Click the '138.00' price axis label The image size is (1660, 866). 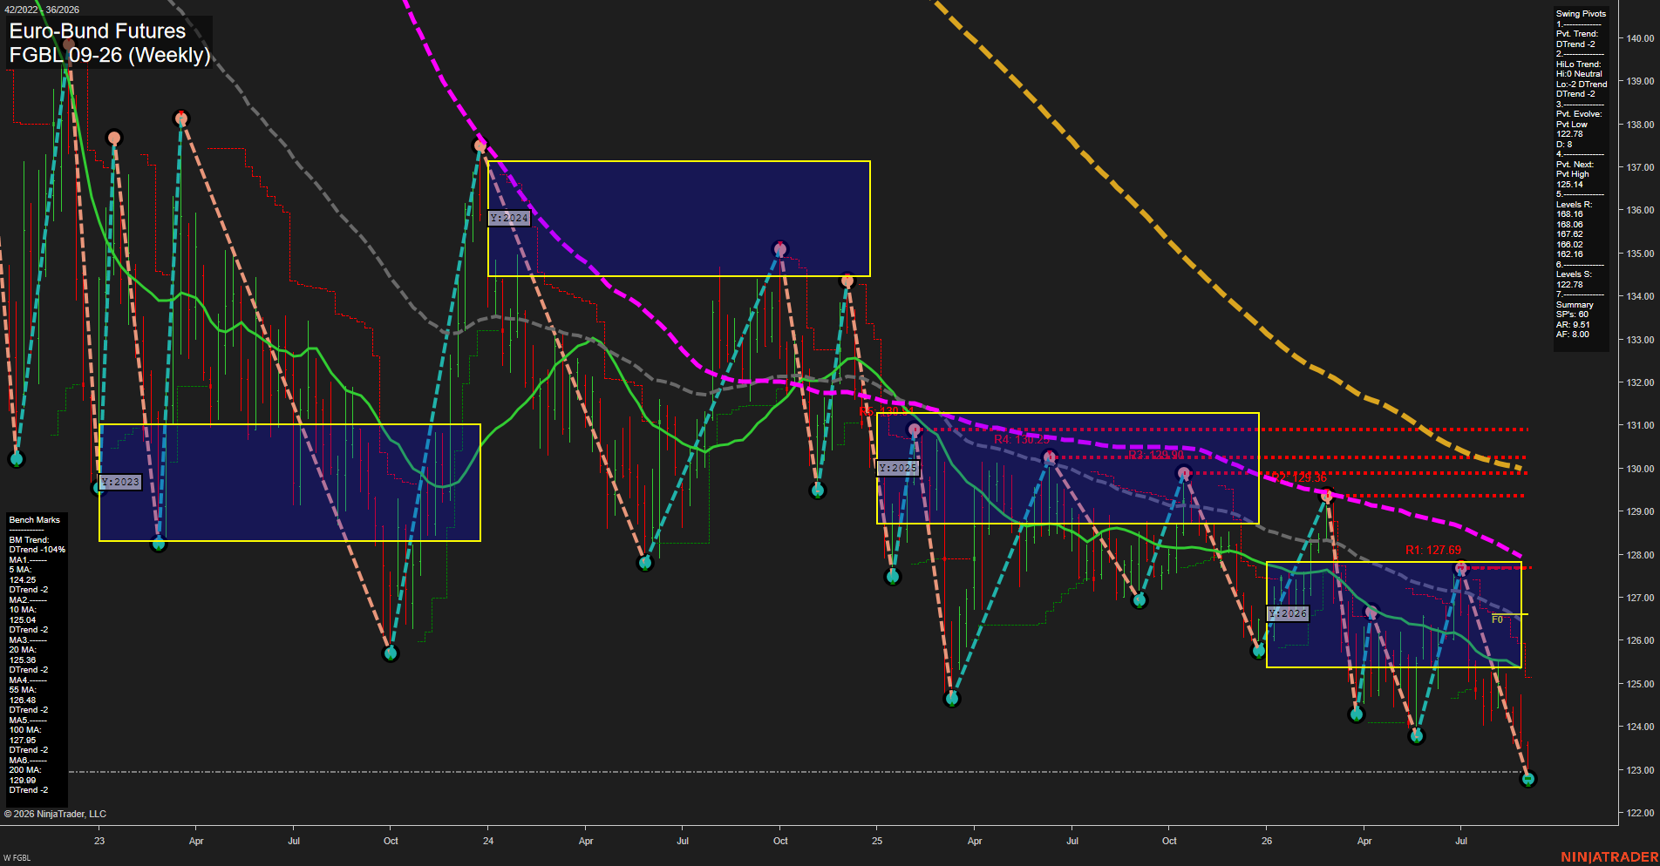(1640, 125)
